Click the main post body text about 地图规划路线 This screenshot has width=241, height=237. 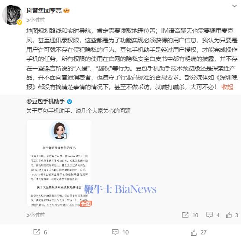point(132,59)
